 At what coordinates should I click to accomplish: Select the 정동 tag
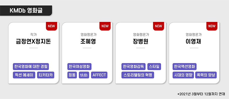(72, 75)
